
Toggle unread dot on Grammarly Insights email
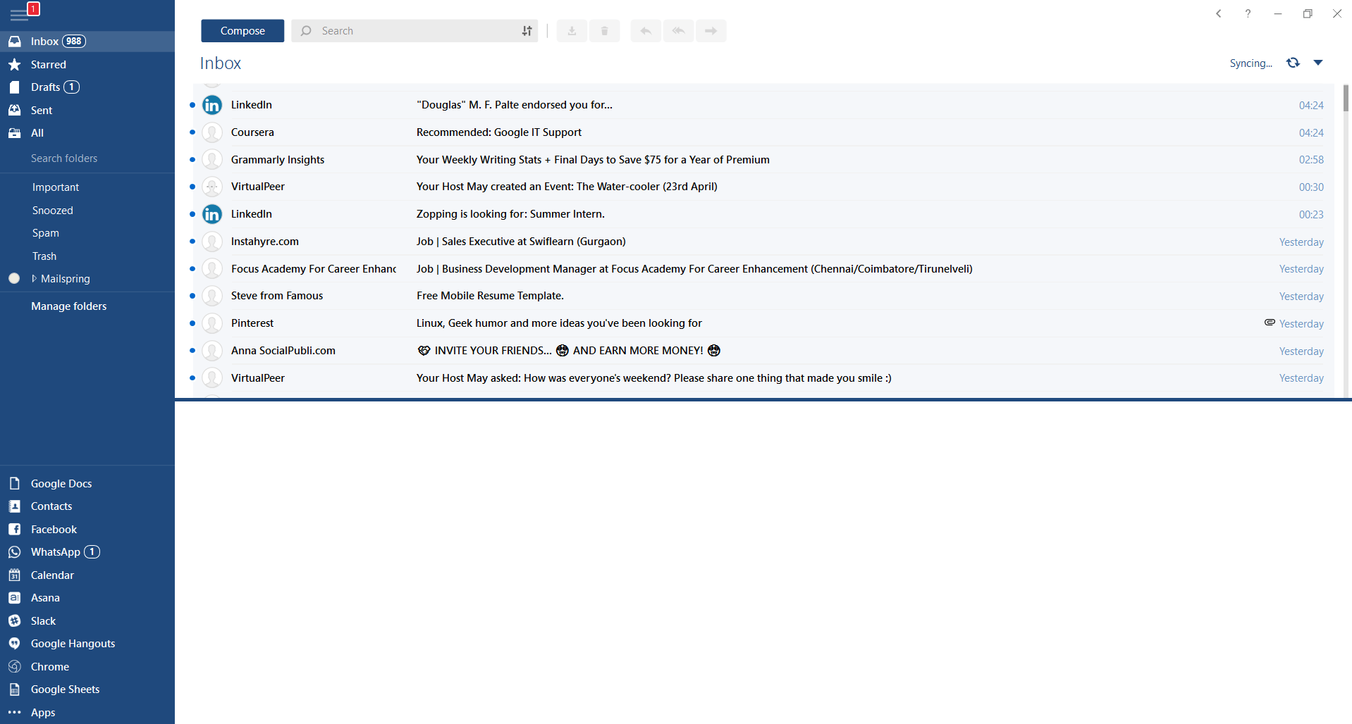tap(192, 160)
